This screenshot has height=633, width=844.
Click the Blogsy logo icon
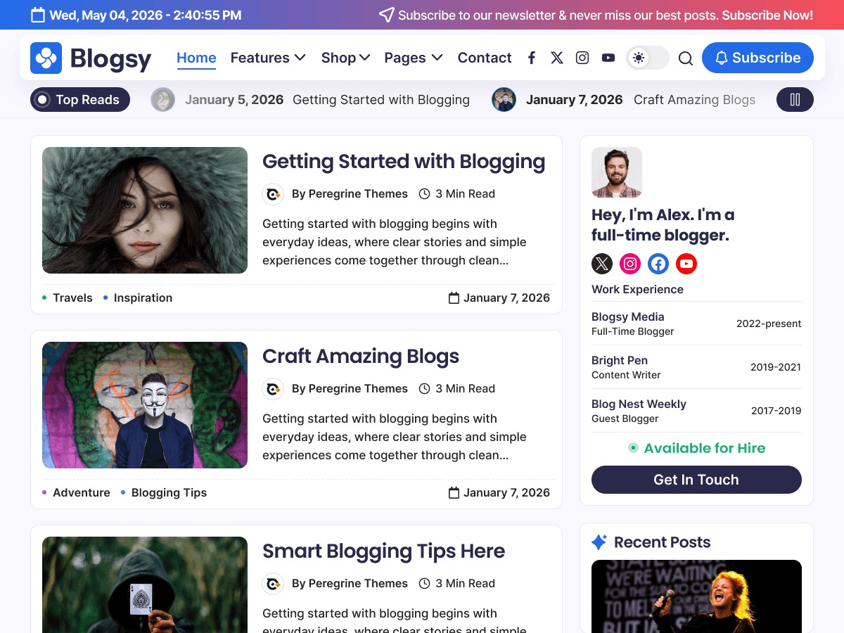coord(46,58)
